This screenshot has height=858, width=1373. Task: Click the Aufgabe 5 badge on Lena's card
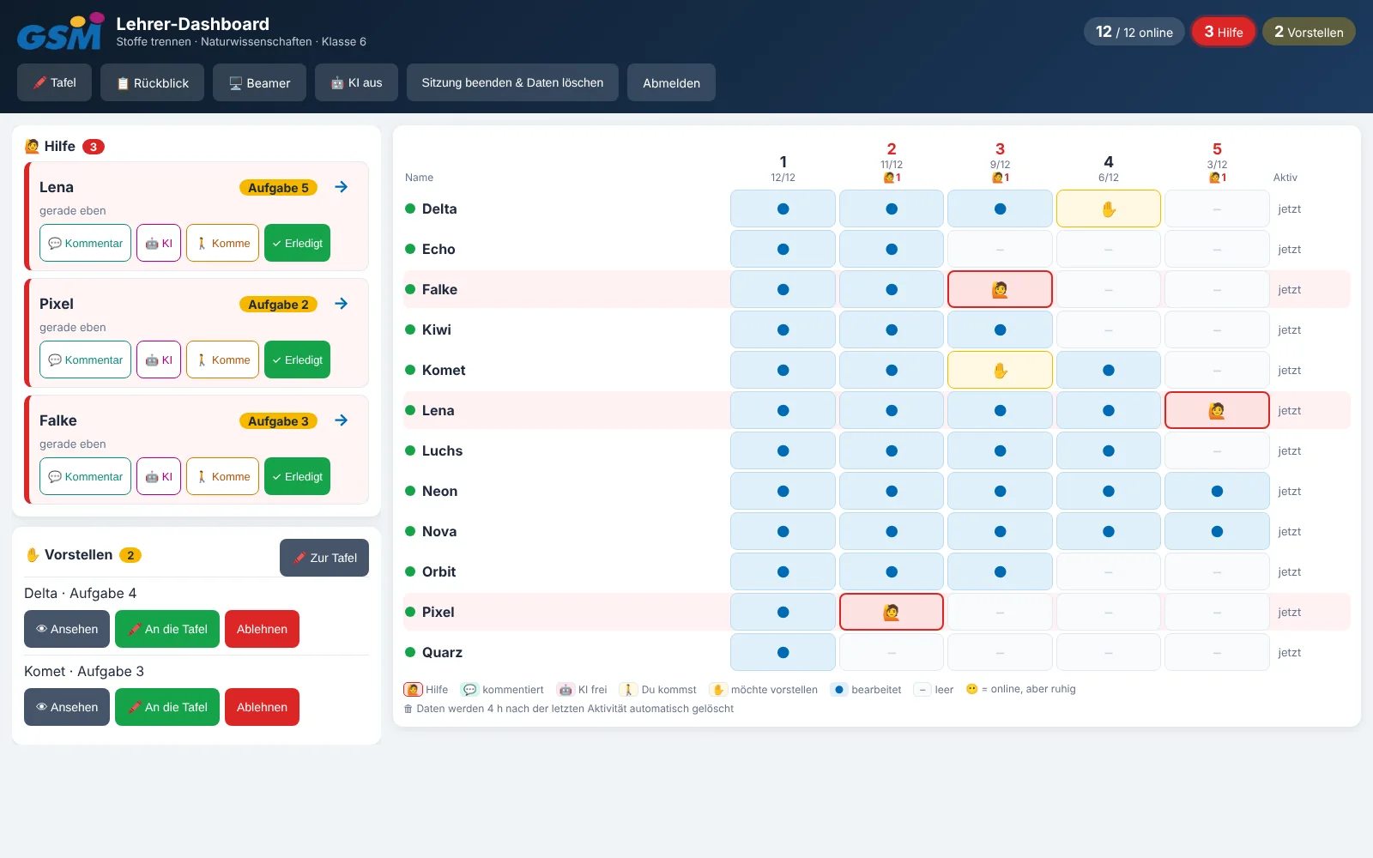point(278,188)
